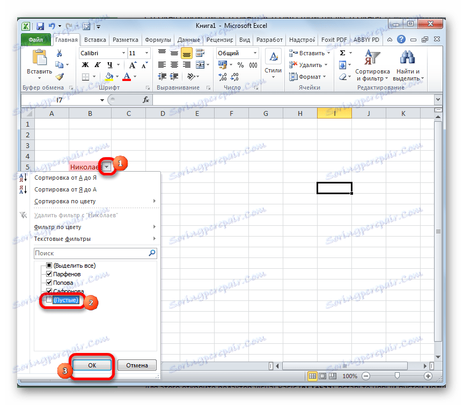Align text left in the ribbon
The height and width of the screenshot is (405, 463).
[x=161, y=65]
